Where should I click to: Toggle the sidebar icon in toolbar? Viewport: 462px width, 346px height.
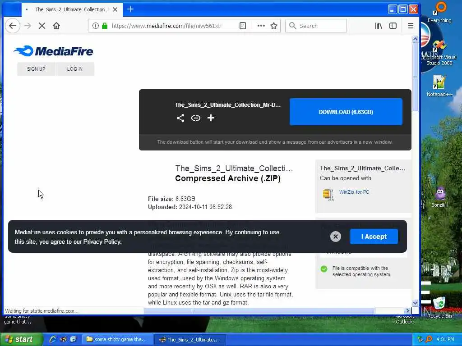tap(393, 26)
